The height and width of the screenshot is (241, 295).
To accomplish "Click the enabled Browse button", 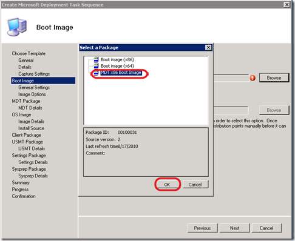I will click(x=274, y=78).
